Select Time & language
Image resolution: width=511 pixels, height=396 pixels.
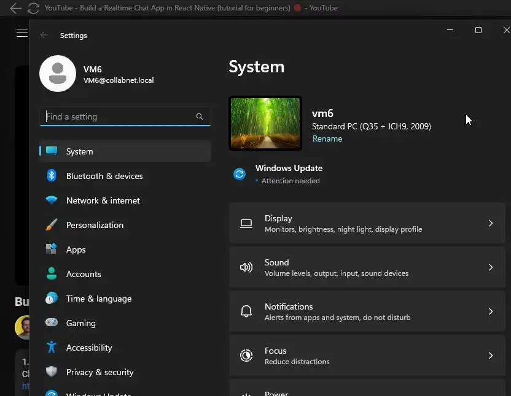[125, 299]
